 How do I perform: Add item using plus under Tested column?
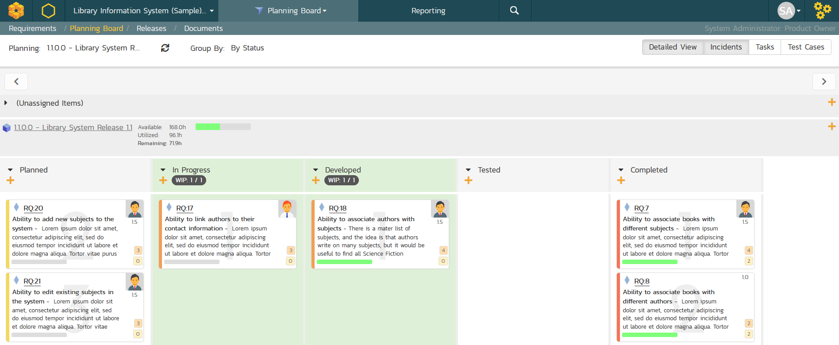(x=469, y=180)
